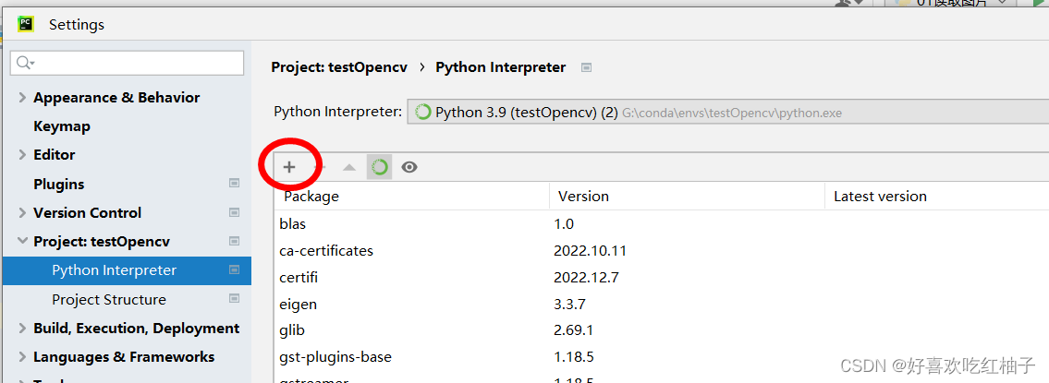
Task: Click version 3.3.7 cell
Action: pos(569,305)
